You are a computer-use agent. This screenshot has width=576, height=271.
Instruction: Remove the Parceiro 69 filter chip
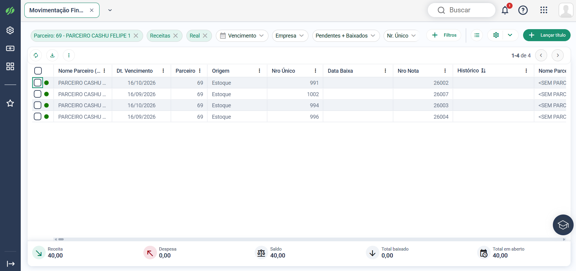(x=136, y=36)
